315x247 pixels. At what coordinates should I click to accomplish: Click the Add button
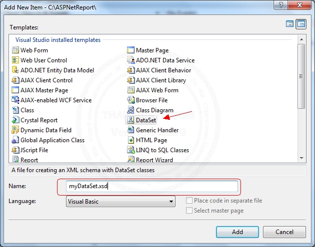tap(237, 232)
